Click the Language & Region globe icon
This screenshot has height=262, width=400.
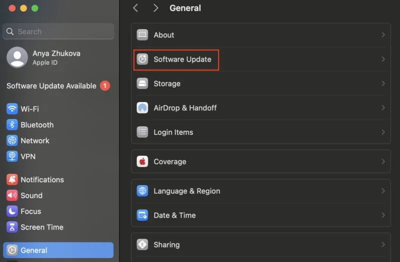pyautogui.click(x=142, y=191)
